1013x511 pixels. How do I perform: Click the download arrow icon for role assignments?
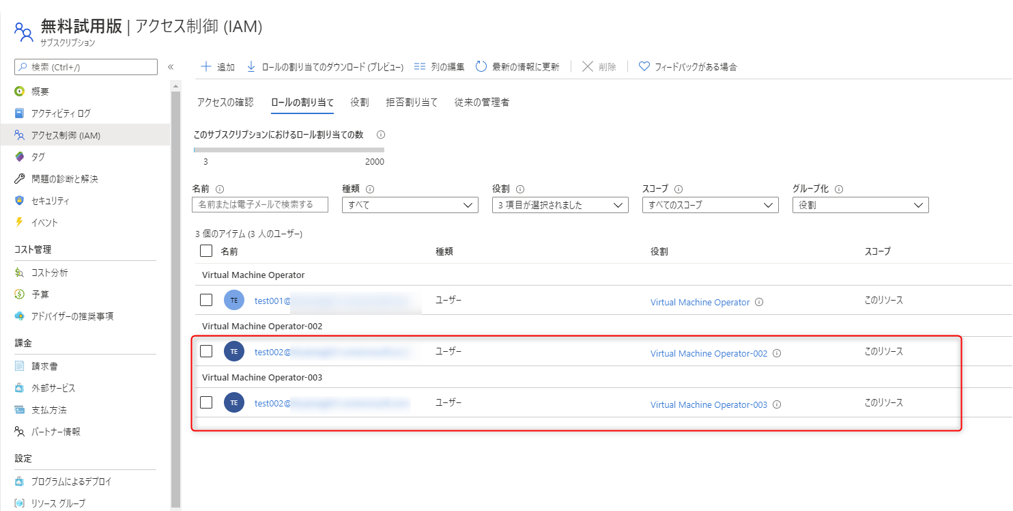(x=251, y=67)
